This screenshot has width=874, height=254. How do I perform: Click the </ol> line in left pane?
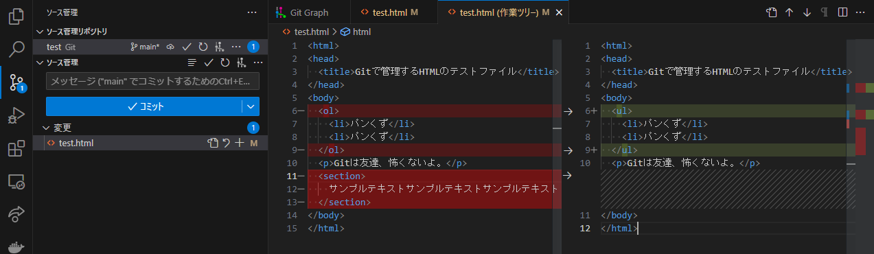click(x=332, y=150)
